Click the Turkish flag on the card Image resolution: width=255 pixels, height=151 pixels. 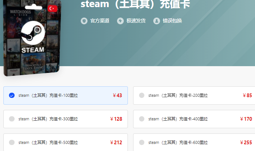pos(52,9)
